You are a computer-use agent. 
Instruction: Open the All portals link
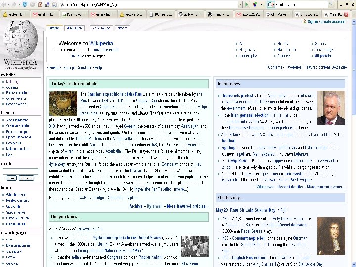(323, 56)
